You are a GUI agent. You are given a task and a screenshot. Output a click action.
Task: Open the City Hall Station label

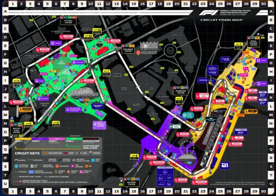tap(68, 20)
